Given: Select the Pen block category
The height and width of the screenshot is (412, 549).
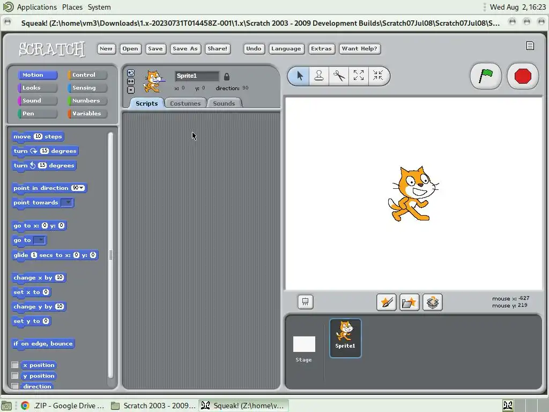Looking at the screenshot, I should 38,114.
